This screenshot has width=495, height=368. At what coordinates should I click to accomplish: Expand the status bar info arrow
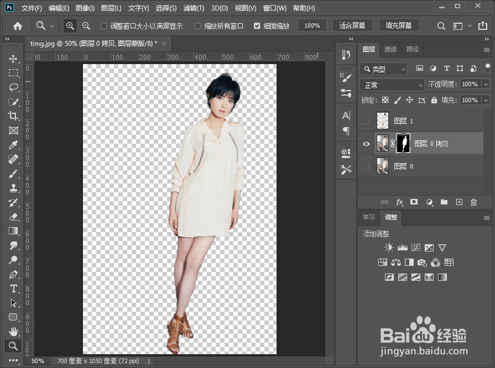click(x=149, y=361)
